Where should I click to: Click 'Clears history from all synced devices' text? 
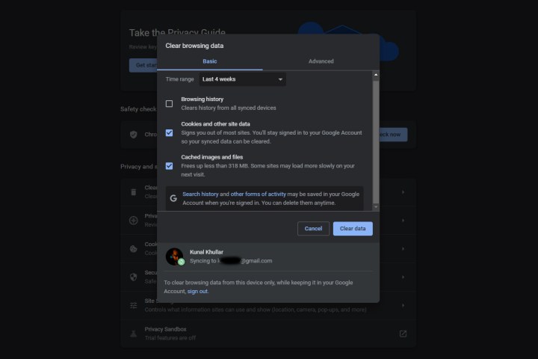coord(229,108)
